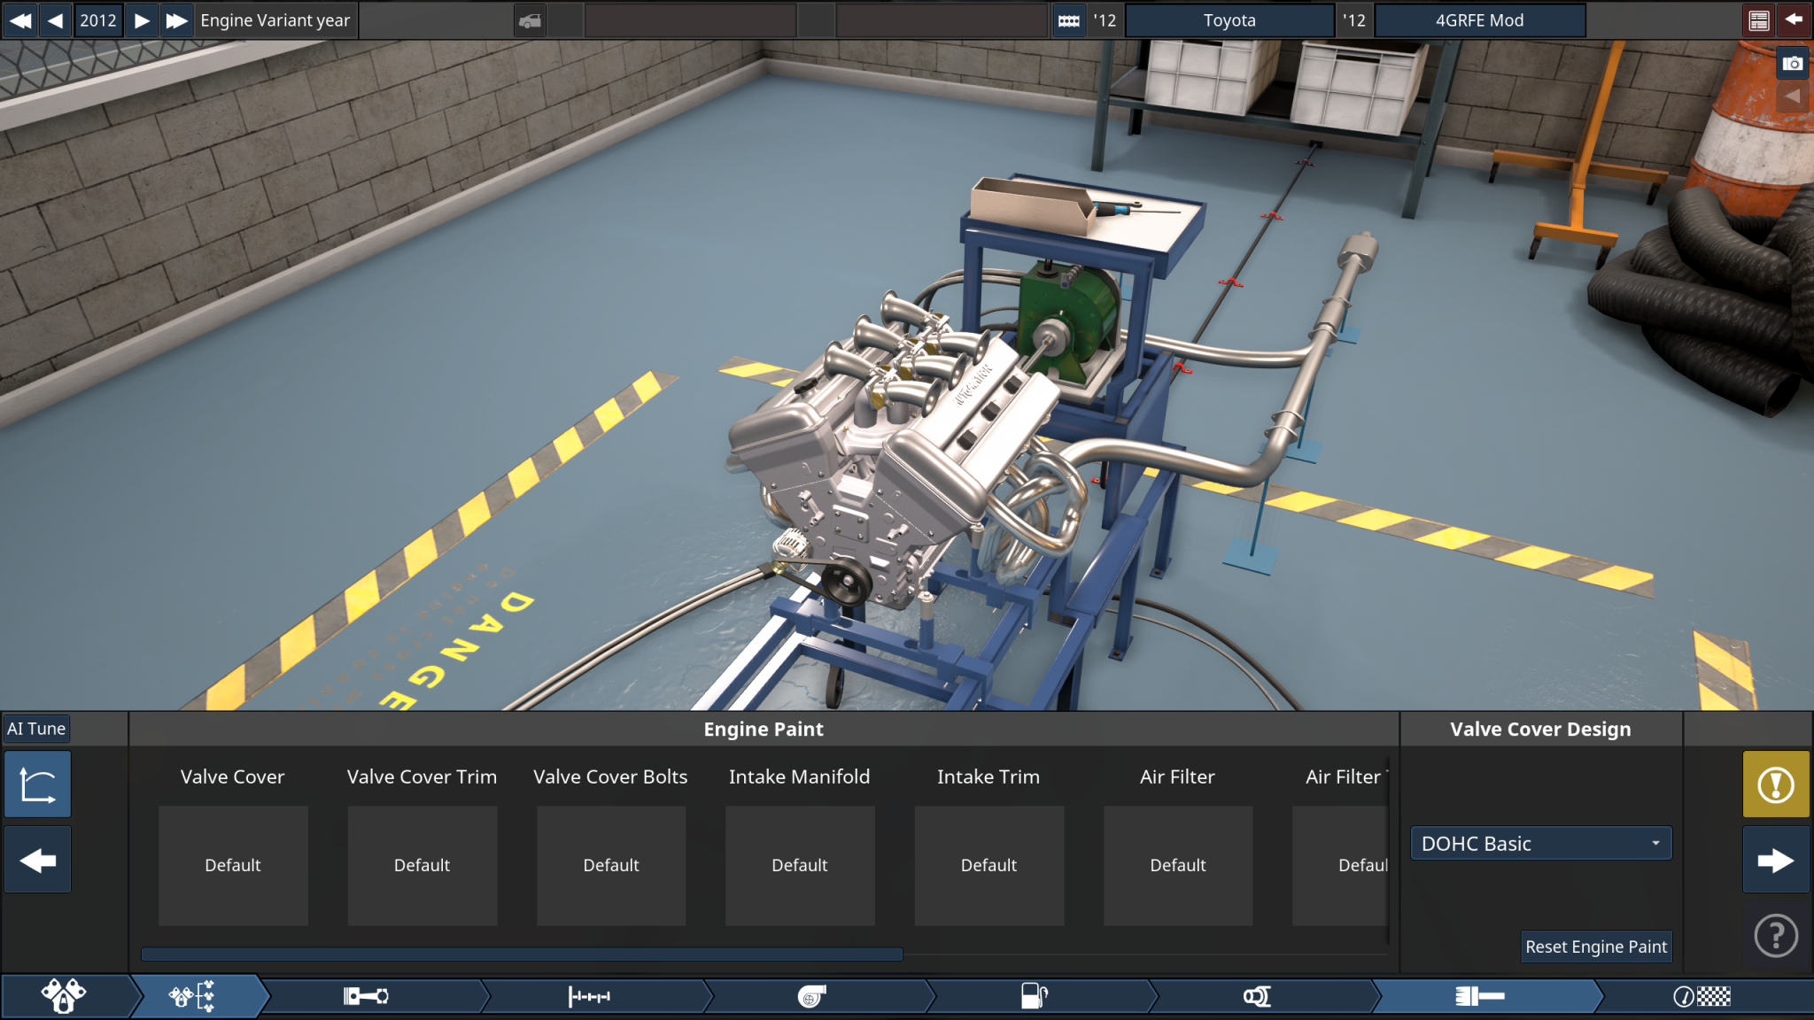
Task: Click the question mark help icon
Action: pos(1775,935)
